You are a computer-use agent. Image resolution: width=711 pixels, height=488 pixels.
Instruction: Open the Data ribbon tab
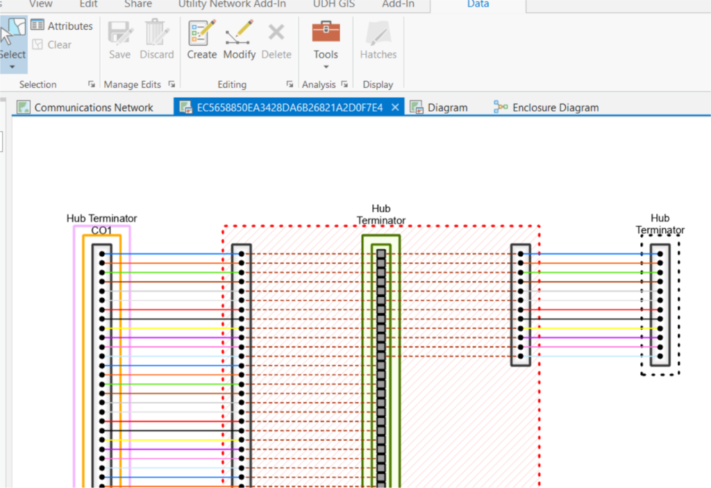(x=478, y=4)
